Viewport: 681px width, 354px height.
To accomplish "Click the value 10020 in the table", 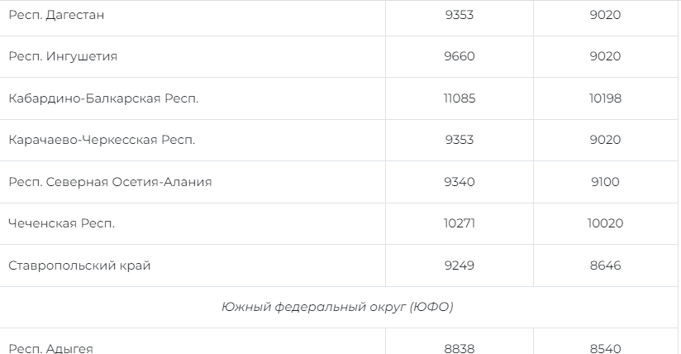I will coord(605,223).
